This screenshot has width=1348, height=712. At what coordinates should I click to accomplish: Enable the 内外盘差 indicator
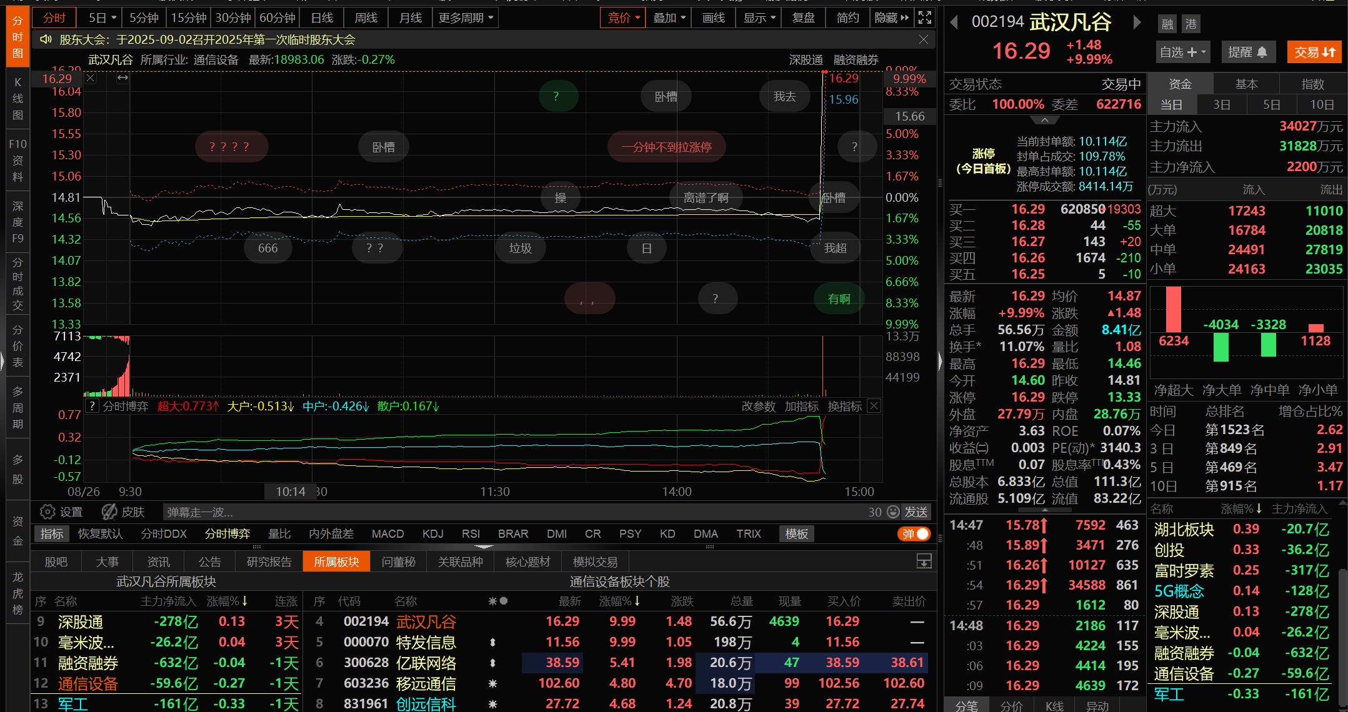[x=331, y=533]
